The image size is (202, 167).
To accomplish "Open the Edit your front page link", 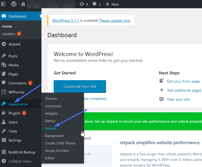I will coord(183,81).
